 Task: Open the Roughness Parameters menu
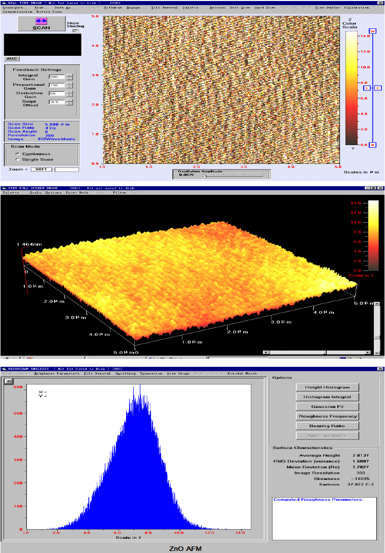click(56, 373)
